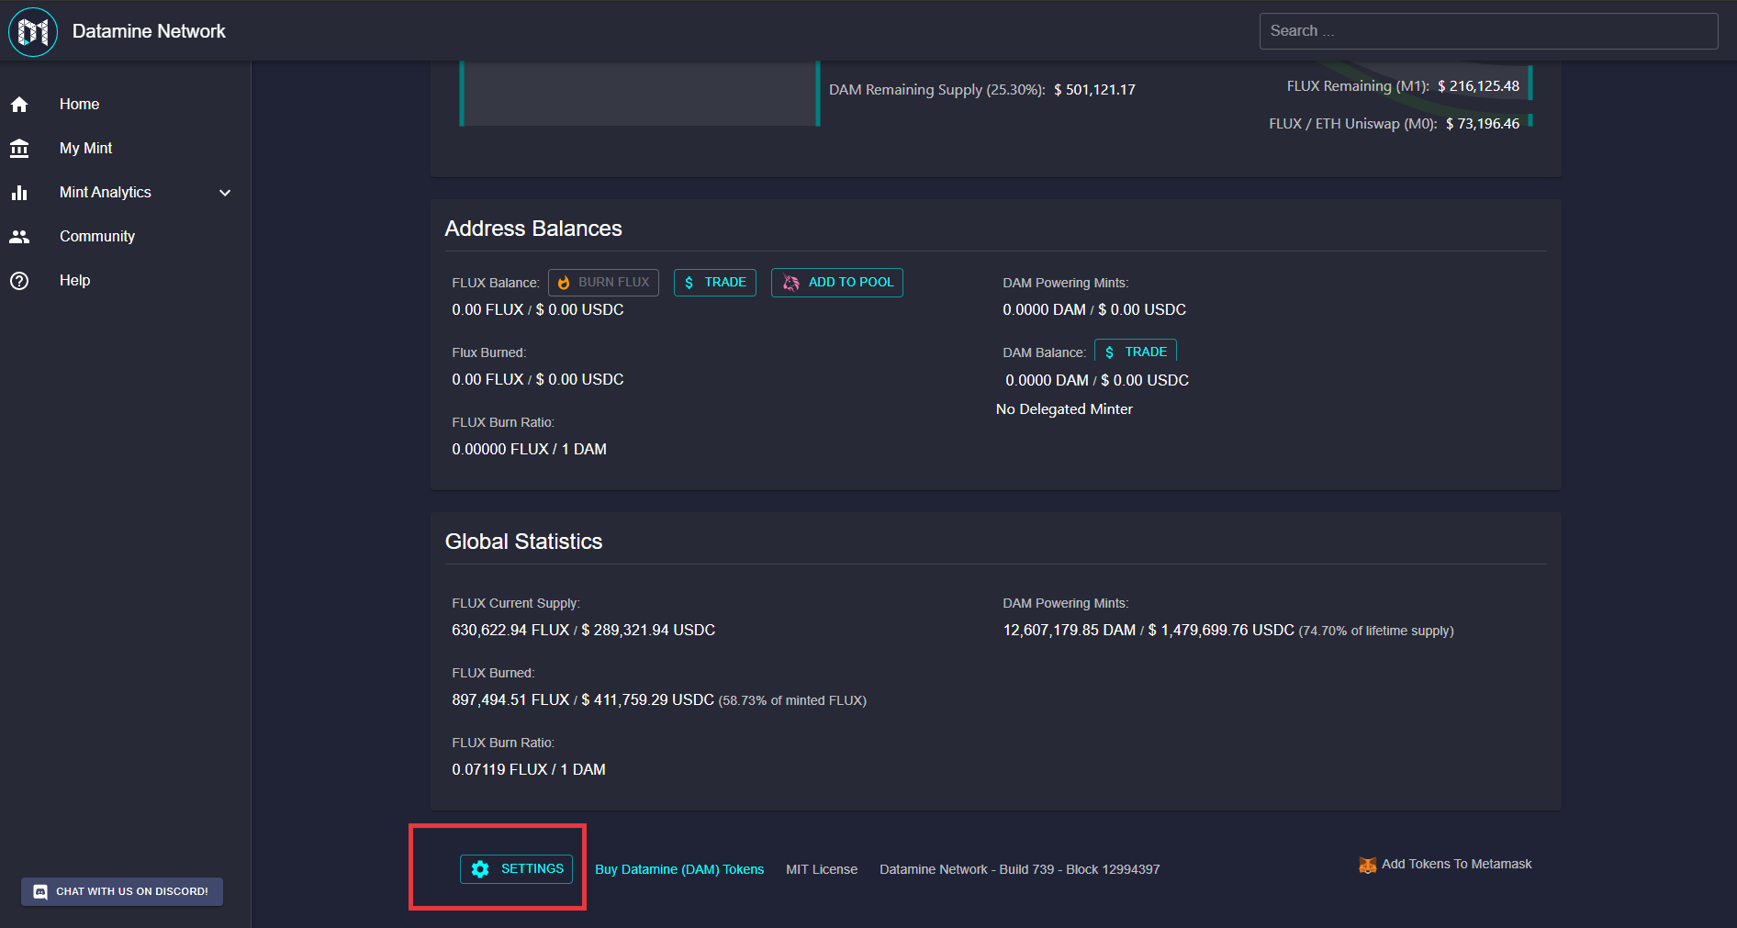Click the Metamask fox icon
The image size is (1737, 928).
click(1368, 865)
